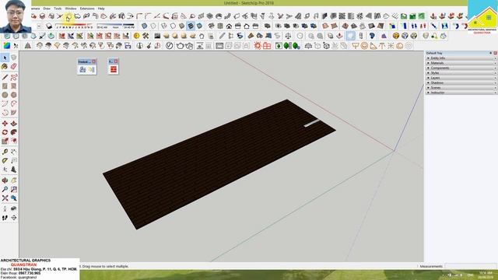Viewport: 498px width, 280px height.
Task: Expand the Layers panel
Action: [x=461, y=78]
